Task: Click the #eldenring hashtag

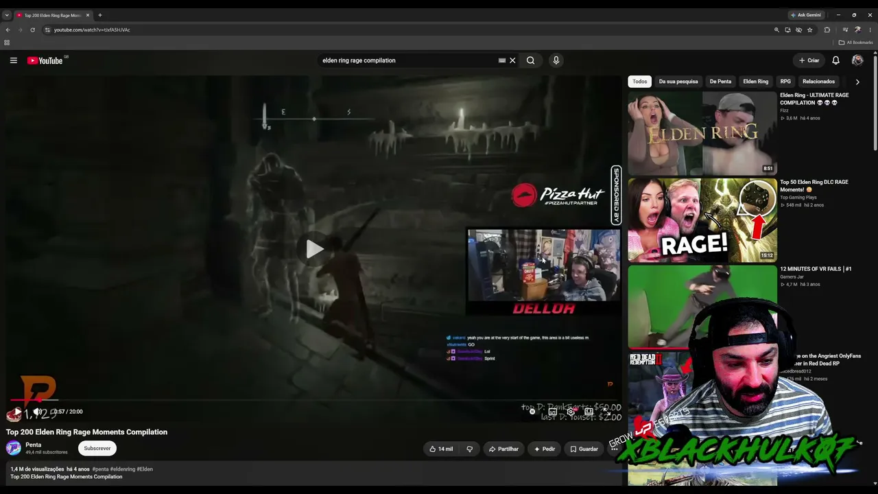Action: point(123,469)
